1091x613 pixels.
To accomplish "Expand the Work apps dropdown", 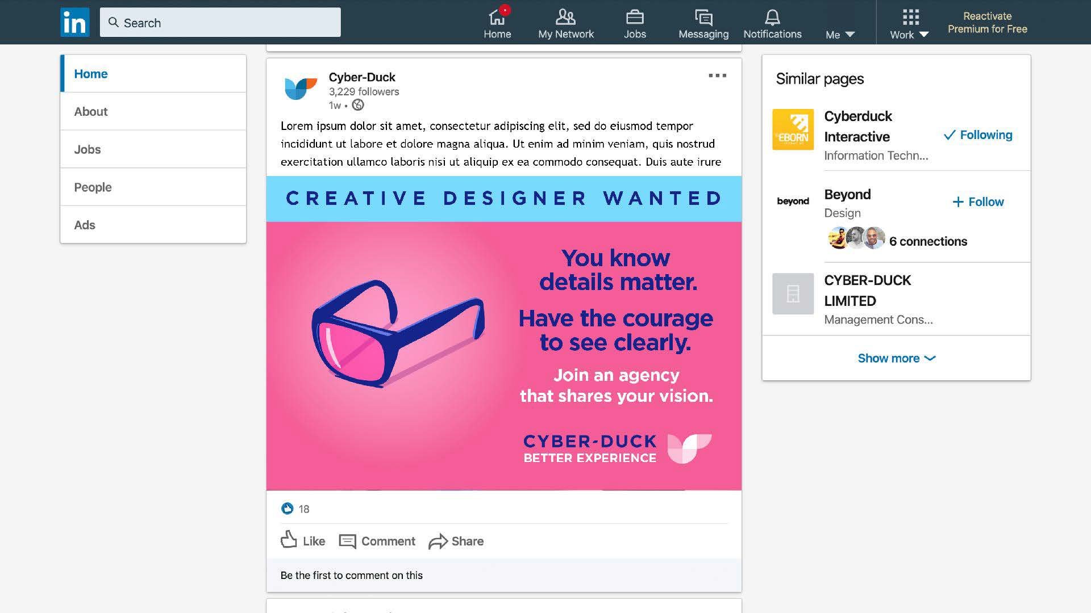I will pos(909,23).
